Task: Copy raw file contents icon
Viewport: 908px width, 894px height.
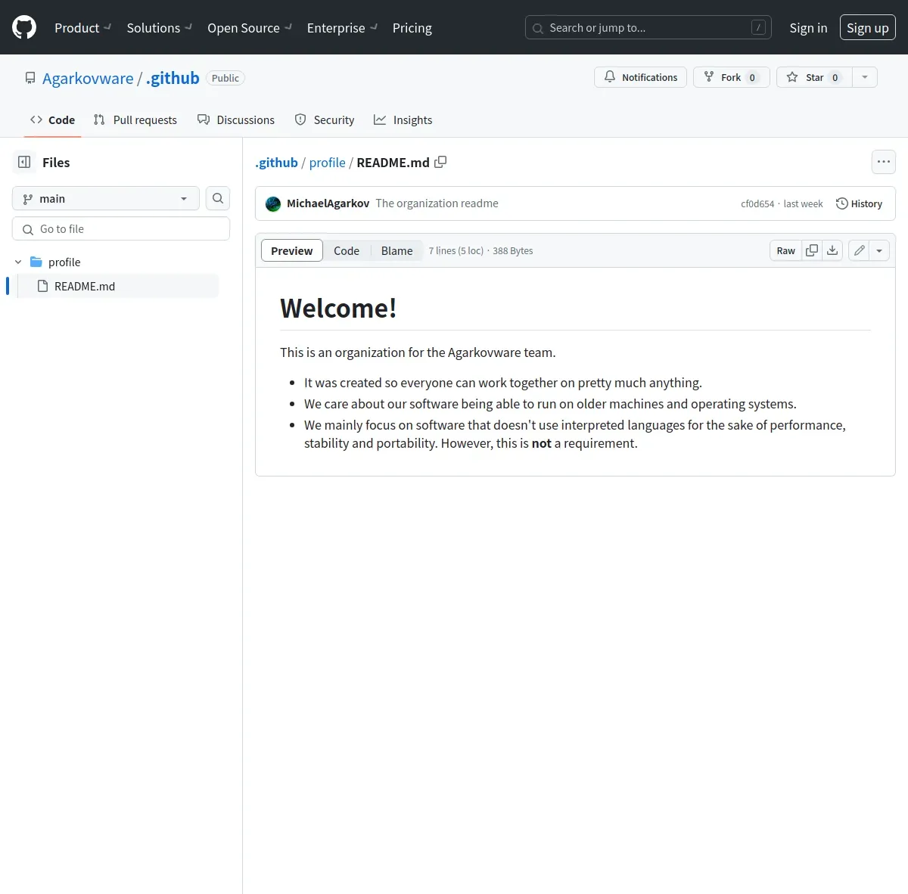Action: click(x=812, y=250)
